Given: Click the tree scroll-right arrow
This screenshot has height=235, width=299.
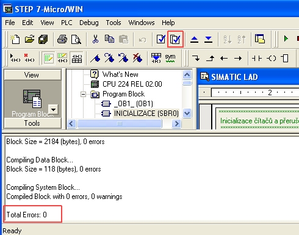Looking at the screenshot, I should (x=176, y=123).
